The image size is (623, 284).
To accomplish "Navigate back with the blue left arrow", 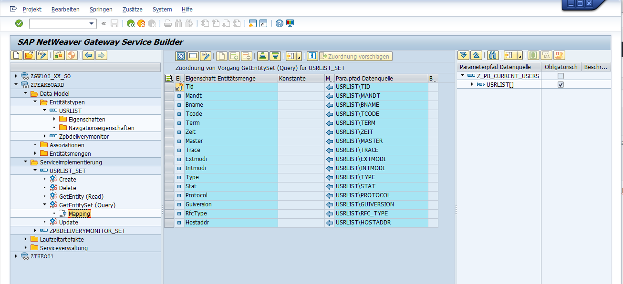I will [x=88, y=56].
